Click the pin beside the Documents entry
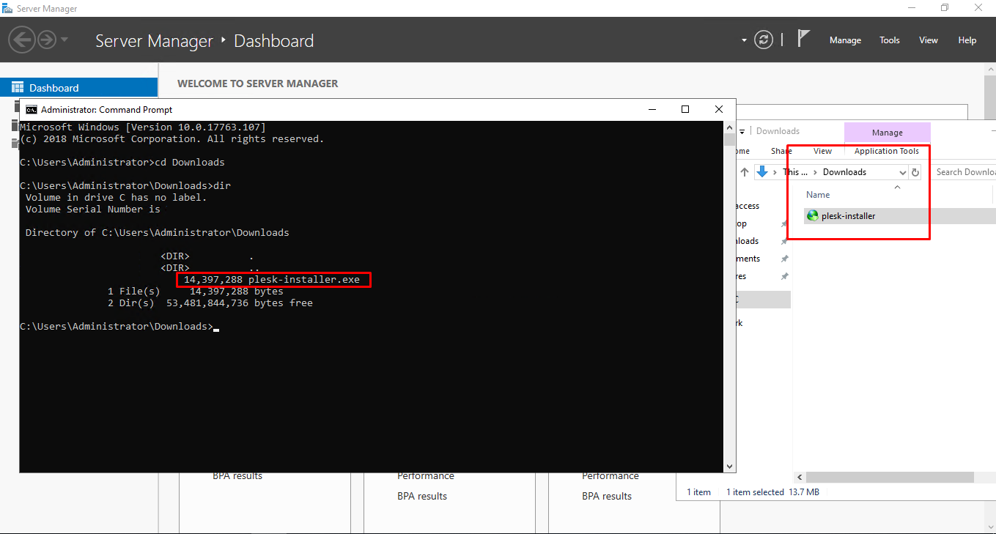Image resolution: width=996 pixels, height=534 pixels. pos(783,259)
